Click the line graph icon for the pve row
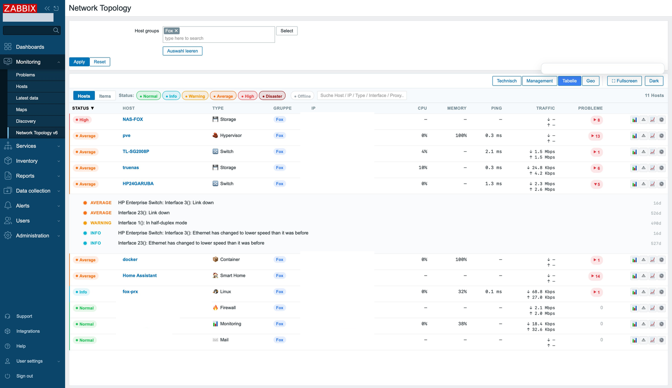The image size is (672, 388). [x=653, y=136]
